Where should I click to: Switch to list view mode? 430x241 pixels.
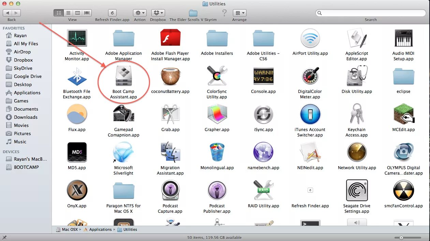click(68, 13)
